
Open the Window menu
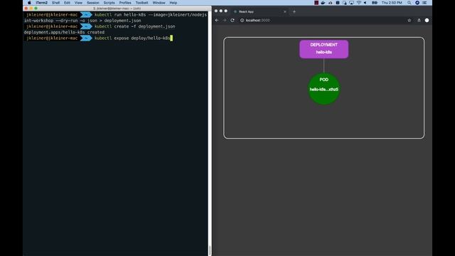tap(159, 3)
